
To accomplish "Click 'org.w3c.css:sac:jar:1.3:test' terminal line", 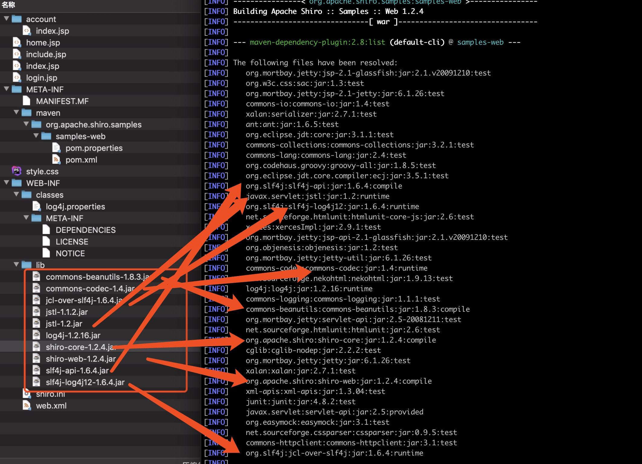I will [x=305, y=83].
